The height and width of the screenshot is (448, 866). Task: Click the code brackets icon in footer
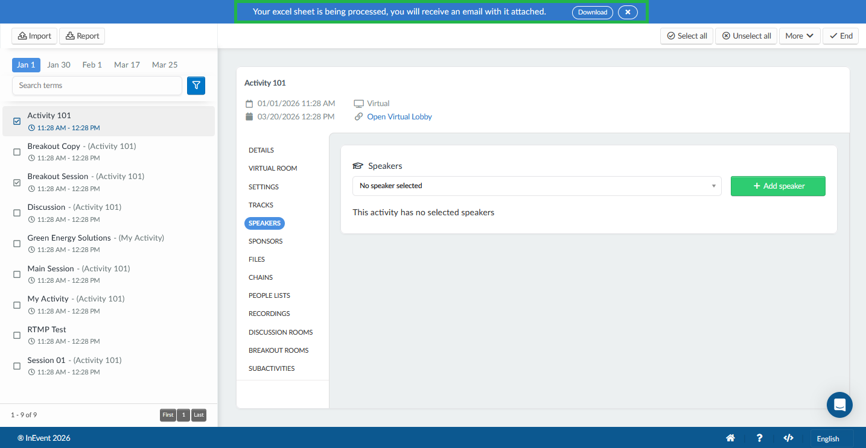(788, 438)
